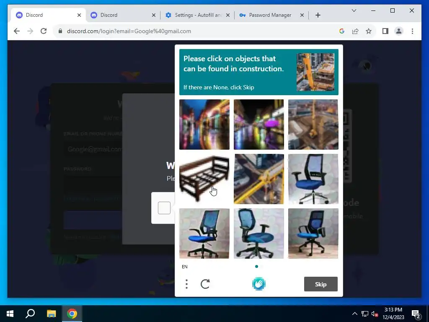Screen dimensions: 429x322
Task: Close the second Discord tab
Action: [153, 15]
